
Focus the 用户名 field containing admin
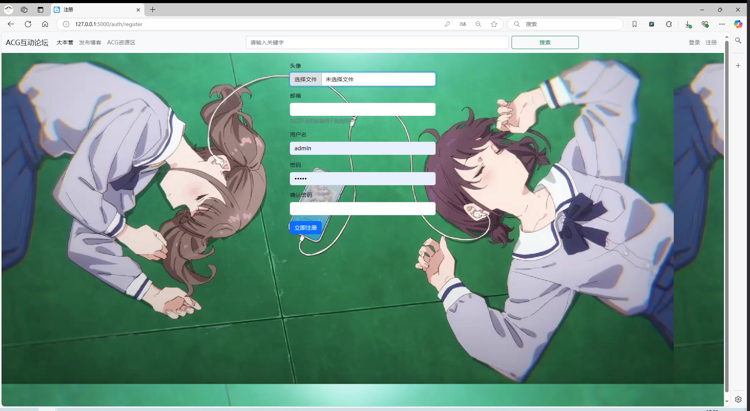coord(363,148)
